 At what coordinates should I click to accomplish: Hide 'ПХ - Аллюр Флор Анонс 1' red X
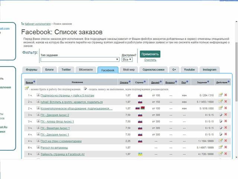pos(226,121)
